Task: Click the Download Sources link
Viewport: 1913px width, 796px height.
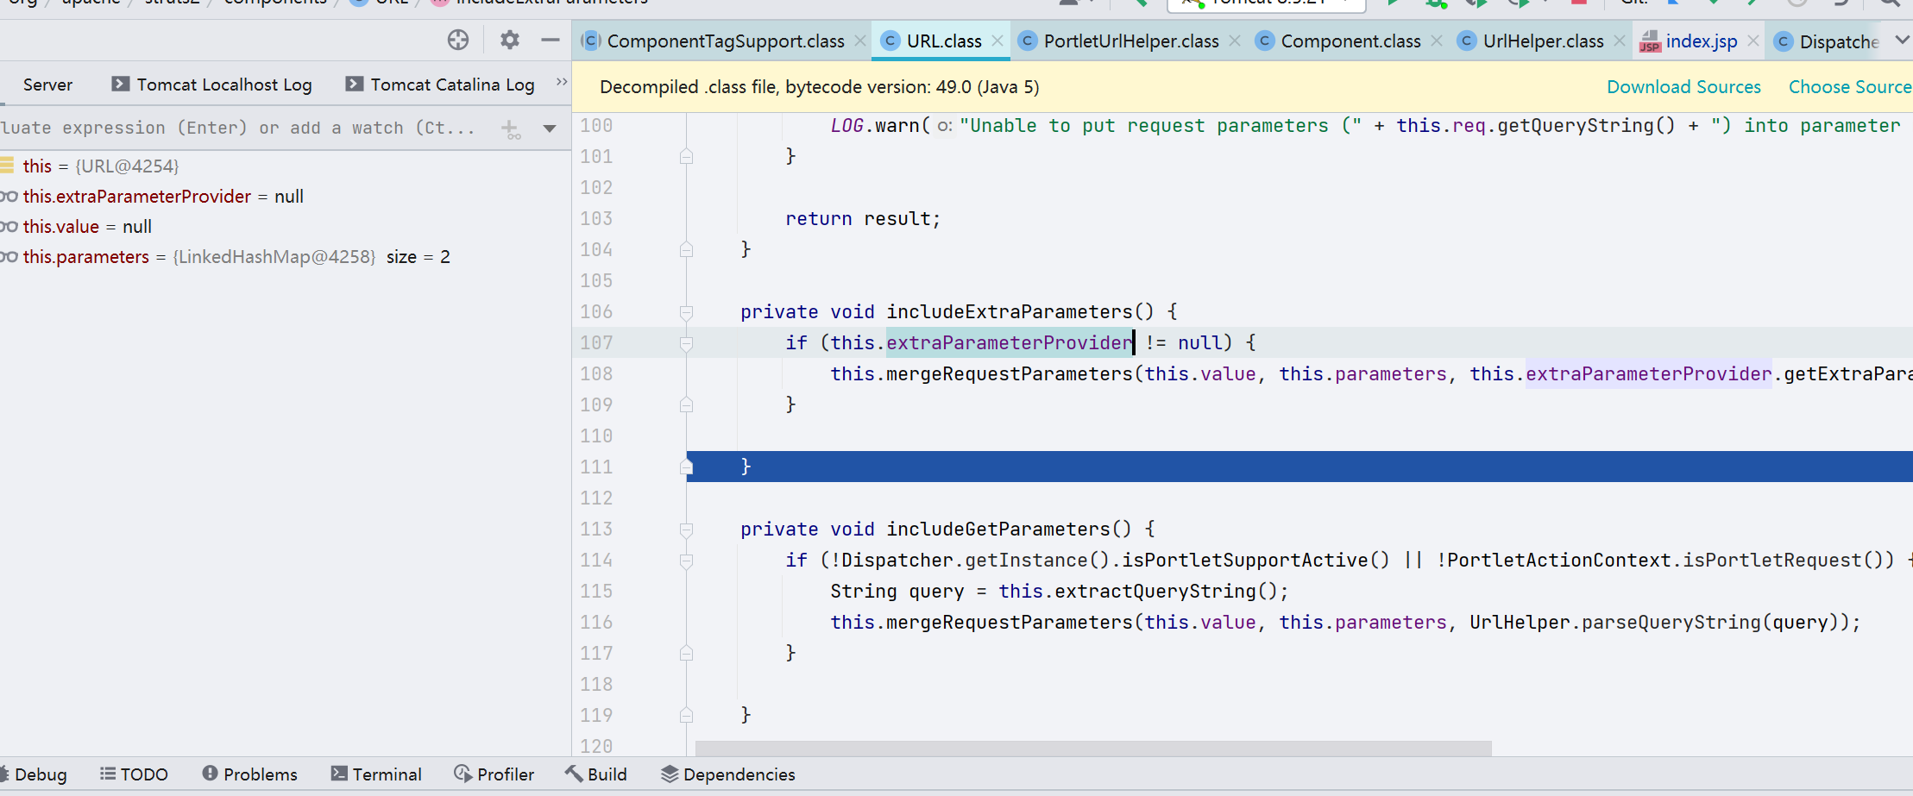Action: point(1683,86)
